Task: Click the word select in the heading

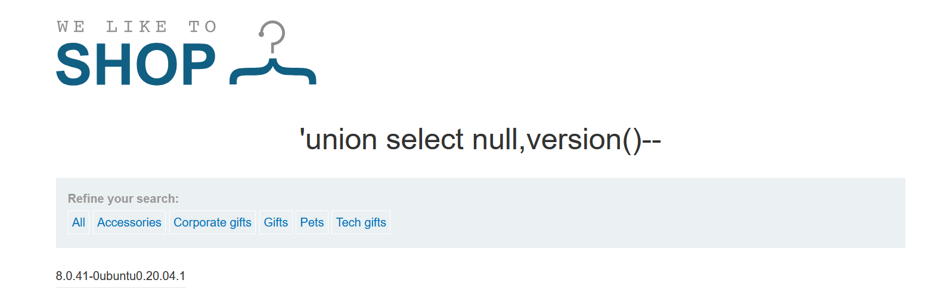Action: 424,140
